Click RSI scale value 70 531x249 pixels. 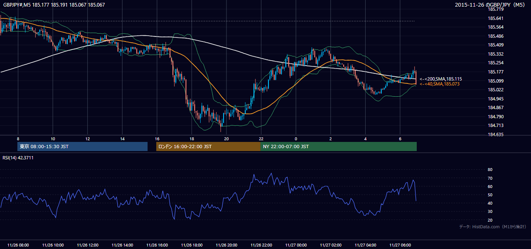(490, 178)
